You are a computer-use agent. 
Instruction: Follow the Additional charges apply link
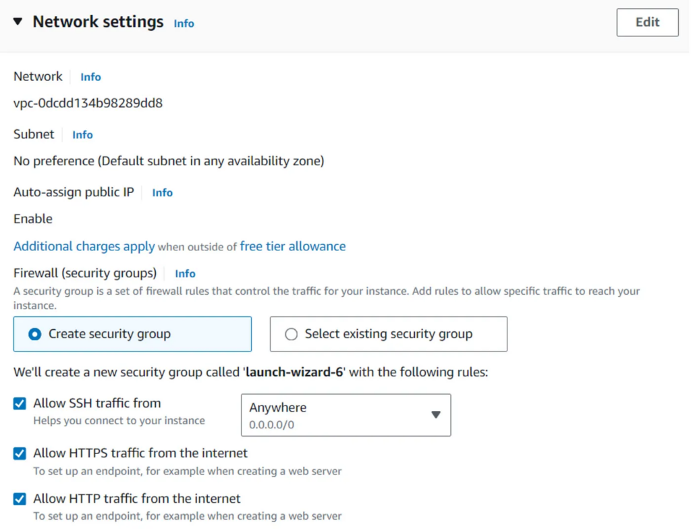(x=84, y=247)
